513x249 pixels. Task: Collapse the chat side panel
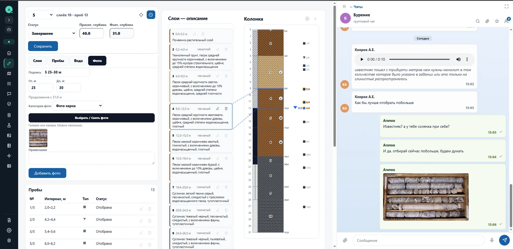pos(344,6)
